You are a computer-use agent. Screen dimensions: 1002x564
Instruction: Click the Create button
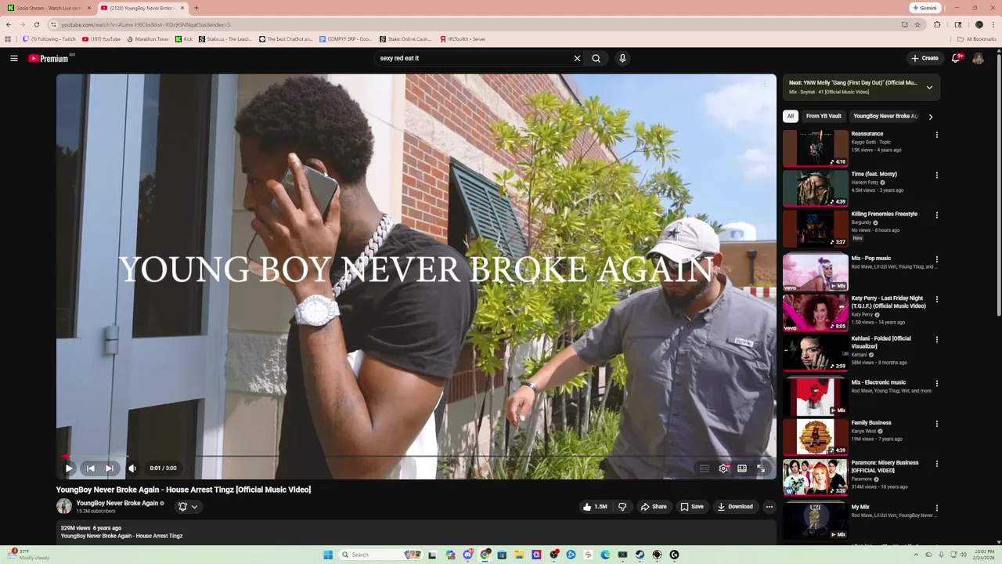(x=925, y=58)
